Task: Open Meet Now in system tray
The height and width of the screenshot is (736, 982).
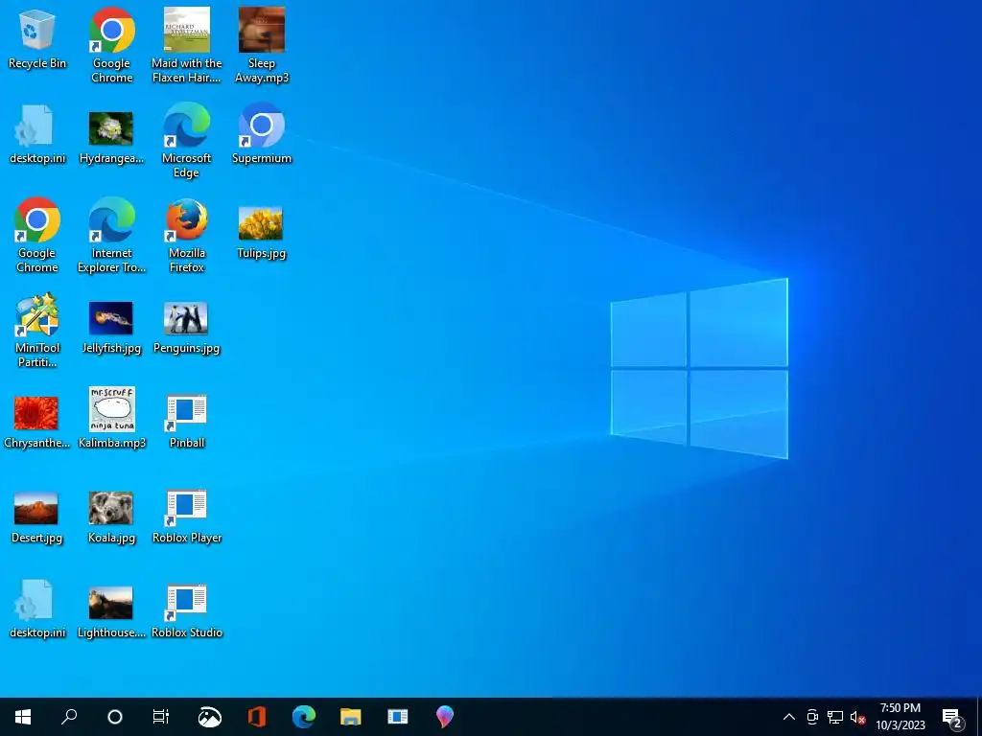Action: tap(812, 717)
